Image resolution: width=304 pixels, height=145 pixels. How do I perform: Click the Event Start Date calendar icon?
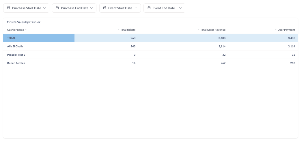[x=105, y=8]
